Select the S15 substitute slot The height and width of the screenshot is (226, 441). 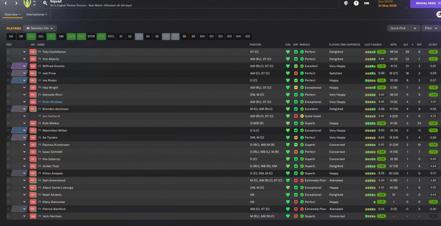point(247,37)
